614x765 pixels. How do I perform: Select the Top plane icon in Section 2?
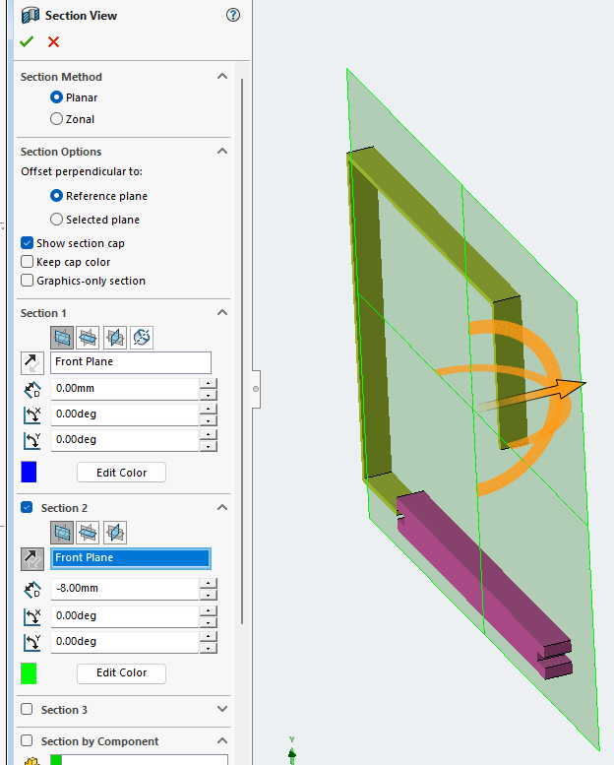(x=88, y=533)
